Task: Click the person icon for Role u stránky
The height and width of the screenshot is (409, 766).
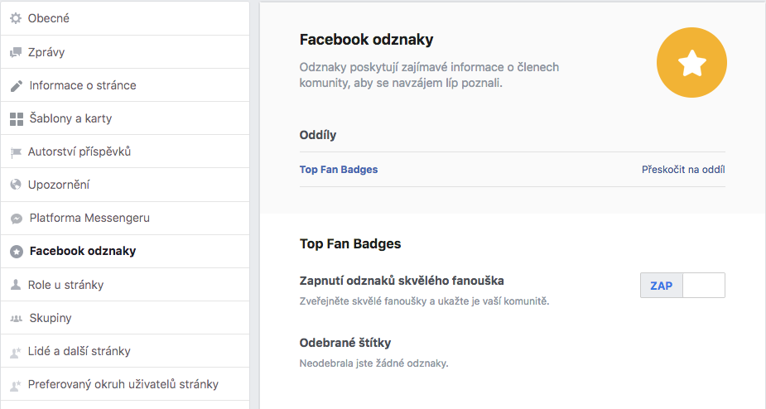Action: (x=16, y=284)
